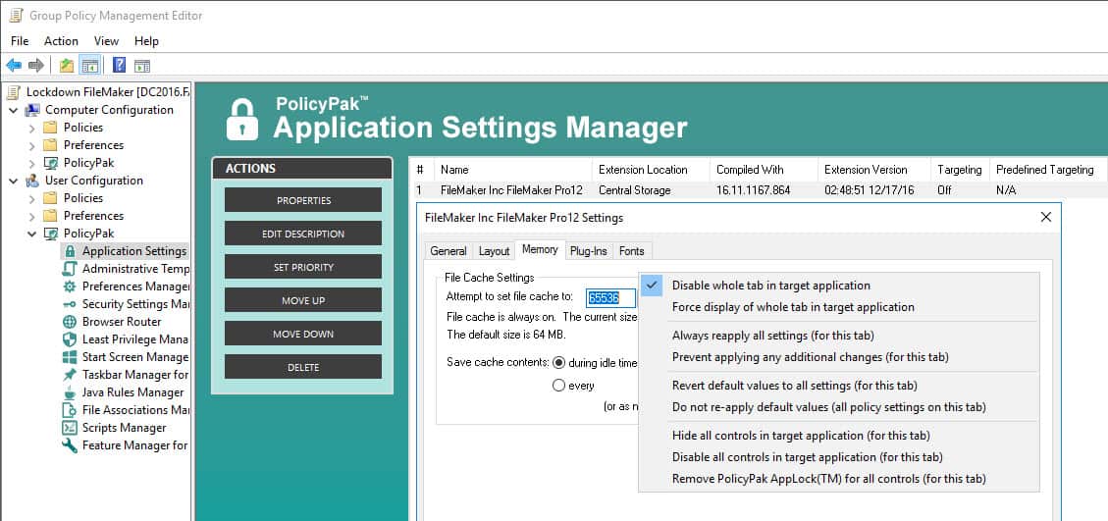Expand Preferences under Computer Configuration
The height and width of the screenshot is (521, 1108).
click(x=31, y=145)
